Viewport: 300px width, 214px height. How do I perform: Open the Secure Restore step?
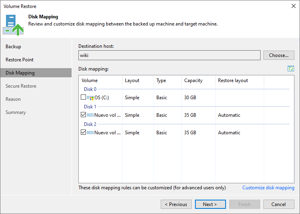click(x=21, y=86)
